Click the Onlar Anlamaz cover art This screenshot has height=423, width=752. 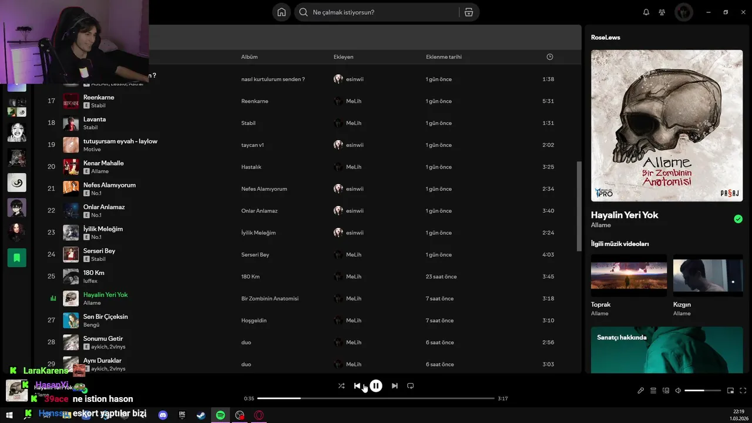[71, 211]
